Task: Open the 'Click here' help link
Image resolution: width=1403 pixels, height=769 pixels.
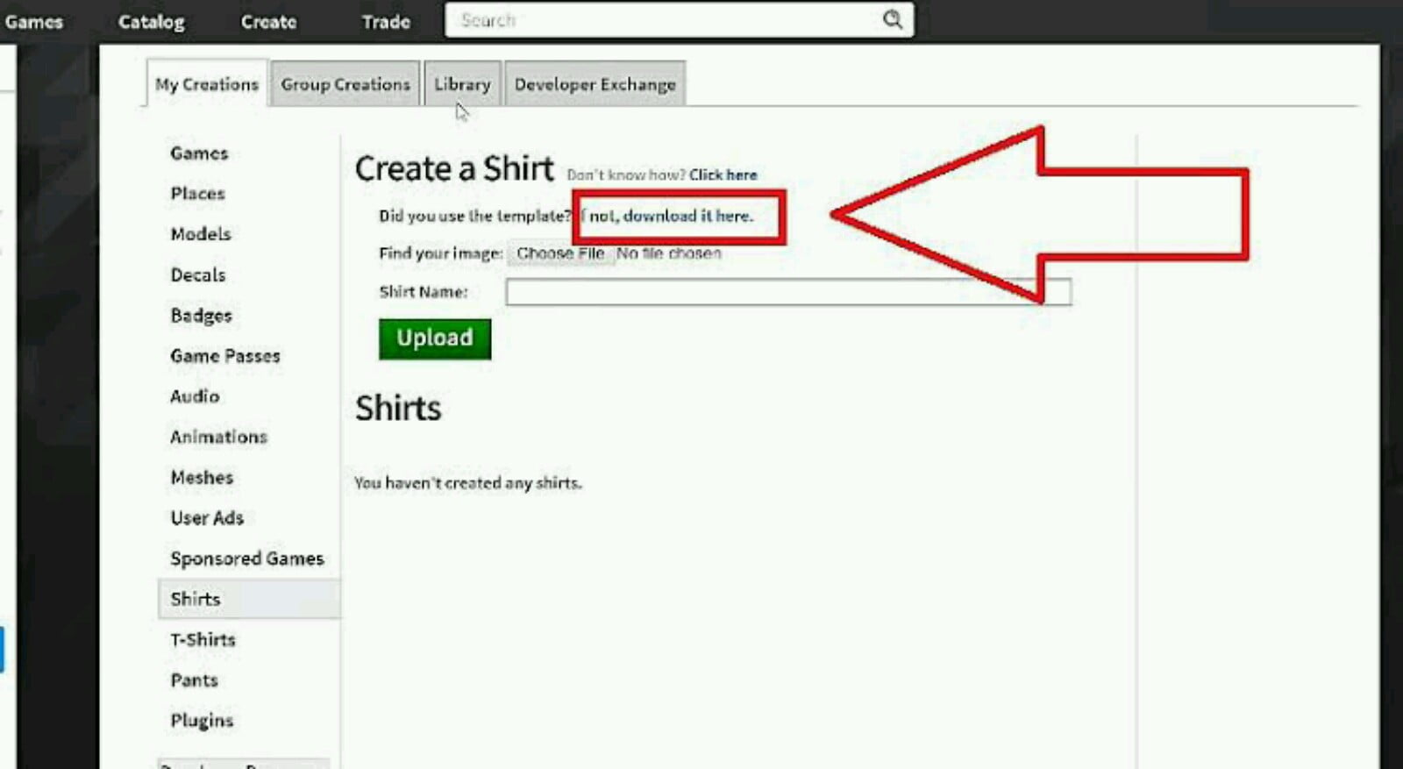Action: [x=723, y=174]
